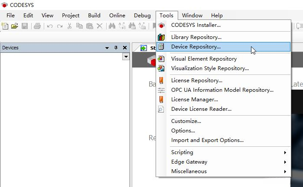Open the View menu
The image size is (303, 187).
[47, 16]
